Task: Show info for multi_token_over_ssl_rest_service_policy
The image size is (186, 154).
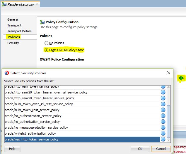Action: [x=163, y=104]
